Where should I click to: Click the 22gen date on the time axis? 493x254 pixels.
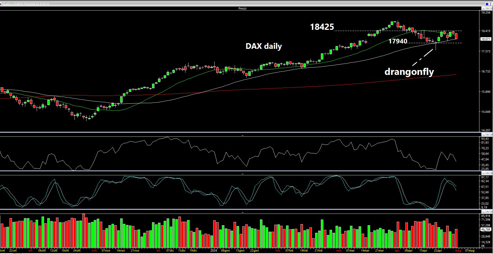(254, 250)
